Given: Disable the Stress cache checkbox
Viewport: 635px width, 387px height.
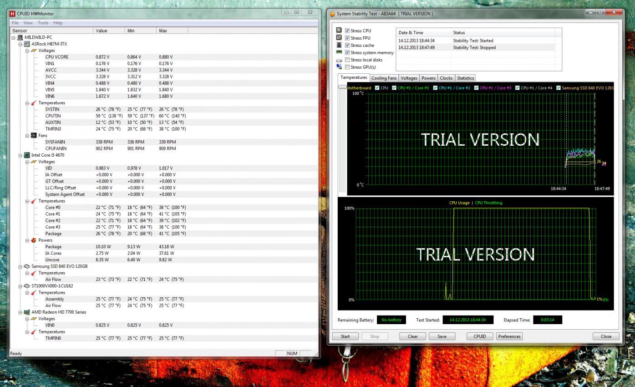Looking at the screenshot, I should tap(347, 46).
